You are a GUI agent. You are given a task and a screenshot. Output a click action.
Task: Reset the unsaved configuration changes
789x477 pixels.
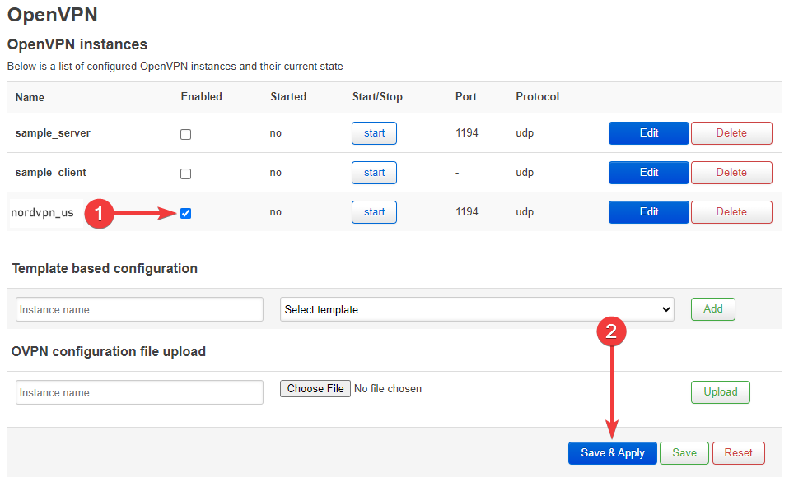point(738,453)
